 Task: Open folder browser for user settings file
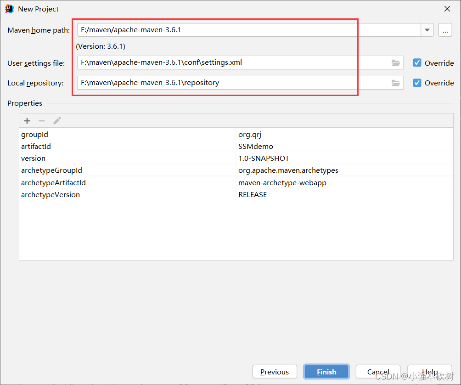pyautogui.click(x=396, y=63)
